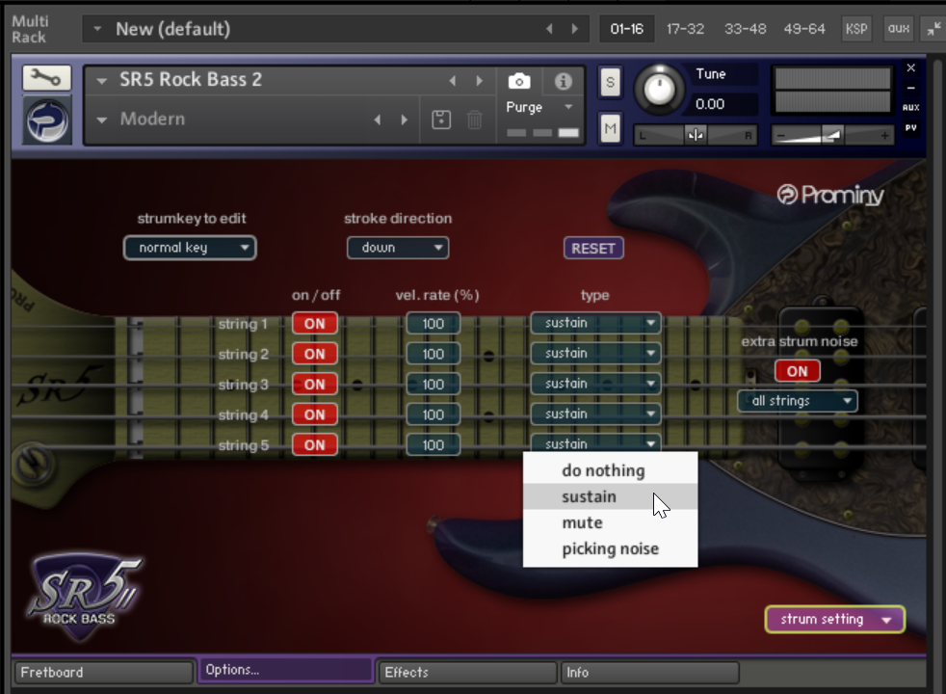The image size is (946, 694).
Task: Choose picking noise from the type menu
Action: pyautogui.click(x=610, y=548)
